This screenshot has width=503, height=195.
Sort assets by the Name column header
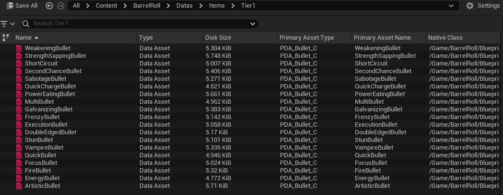23,38
